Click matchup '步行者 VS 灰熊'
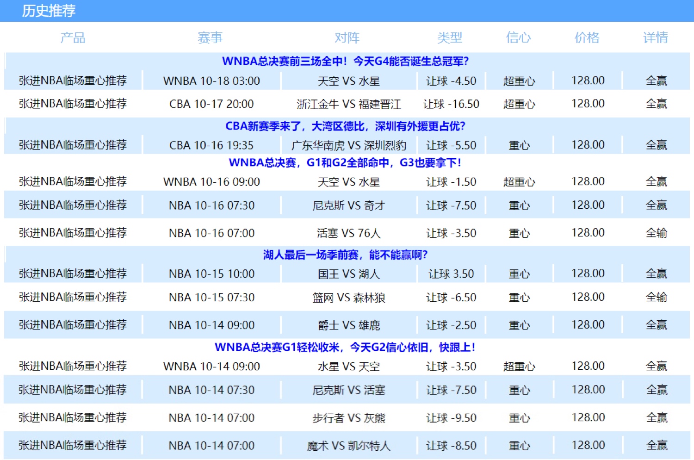 pyautogui.click(x=349, y=418)
